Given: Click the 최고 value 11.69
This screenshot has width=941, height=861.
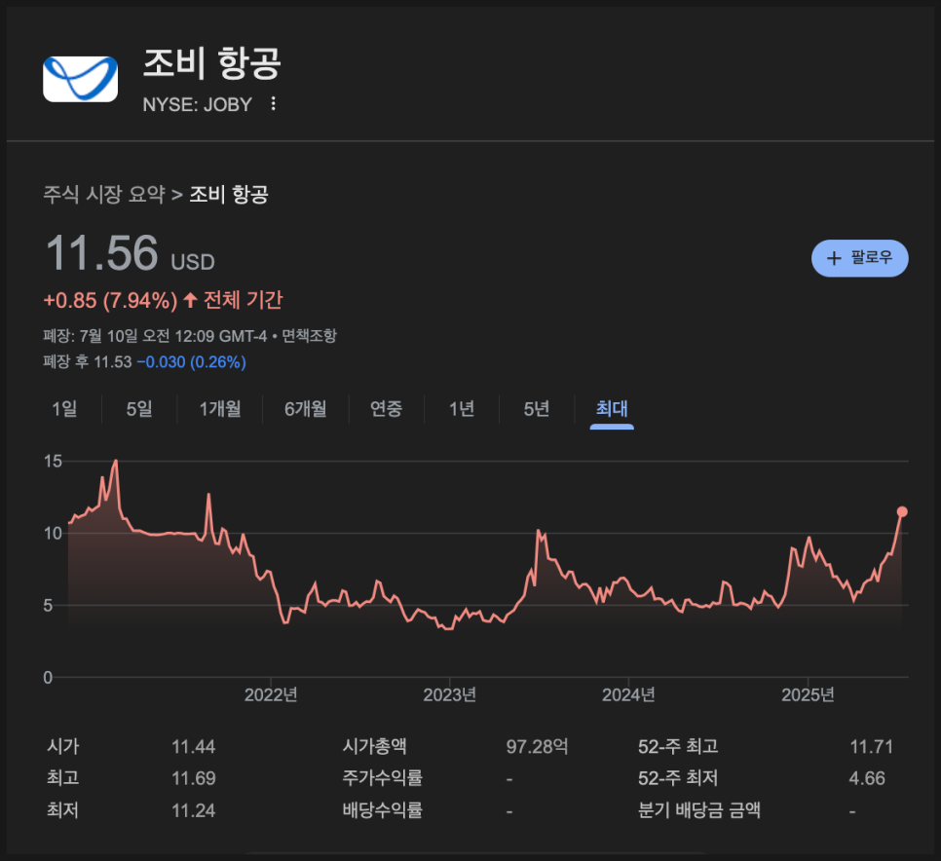Looking at the screenshot, I should (x=193, y=779).
